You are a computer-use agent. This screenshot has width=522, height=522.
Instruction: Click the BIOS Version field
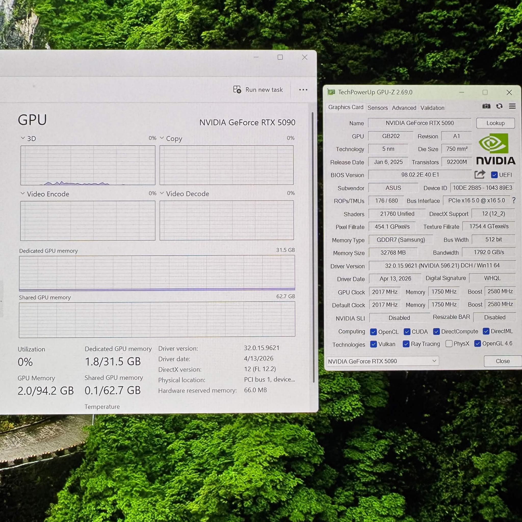420,175
